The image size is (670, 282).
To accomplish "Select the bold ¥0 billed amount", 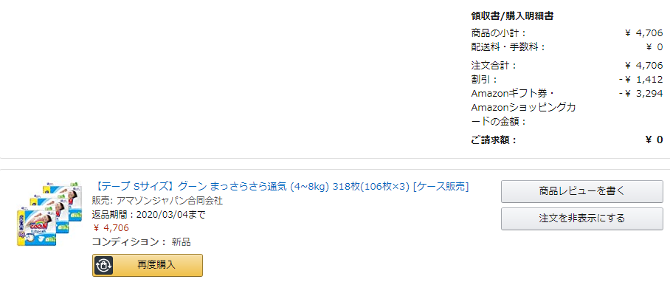I will pyautogui.click(x=655, y=140).
